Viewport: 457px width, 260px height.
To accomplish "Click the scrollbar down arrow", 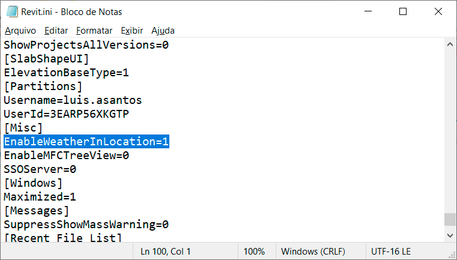I will [450, 237].
